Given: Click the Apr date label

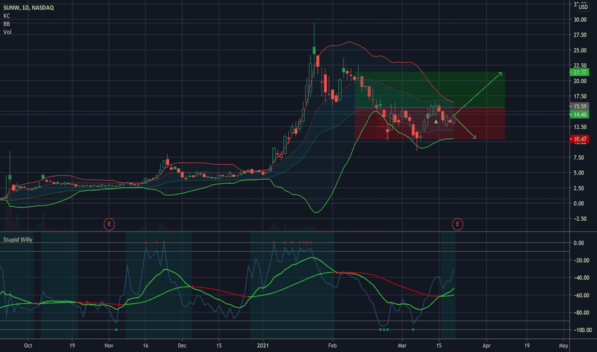Looking at the screenshot, I should pyautogui.click(x=487, y=346).
